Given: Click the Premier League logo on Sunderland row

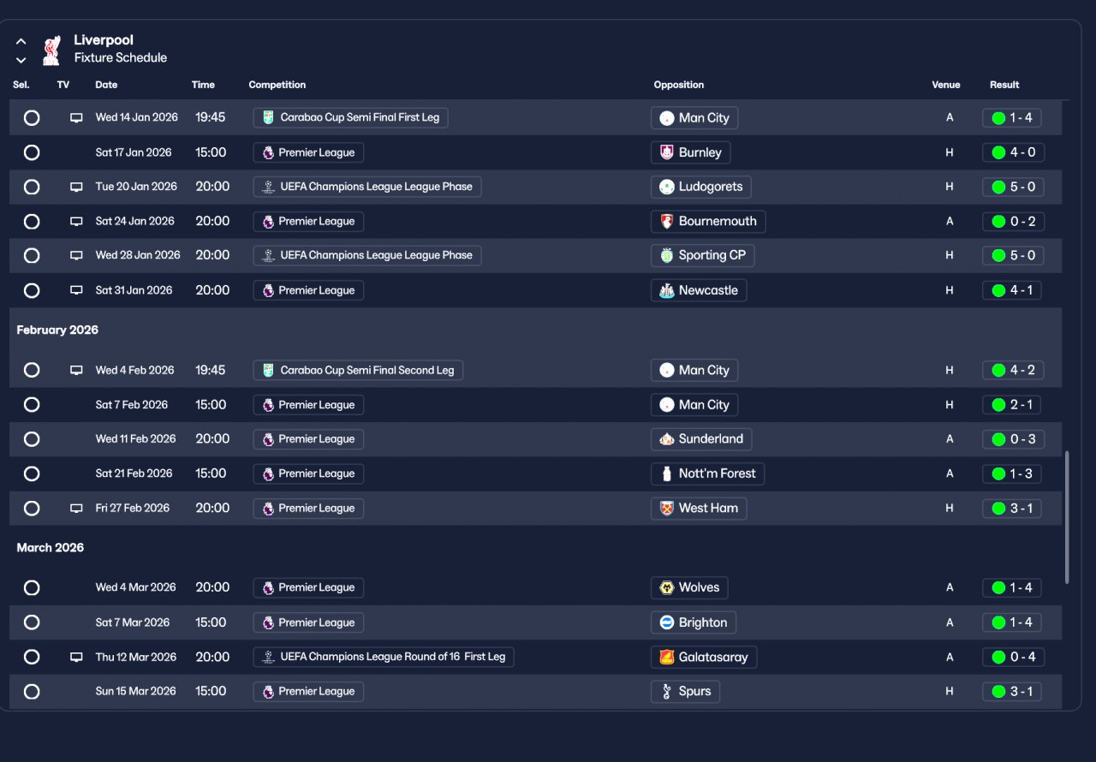Looking at the screenshot, I should tap(268, 439).
